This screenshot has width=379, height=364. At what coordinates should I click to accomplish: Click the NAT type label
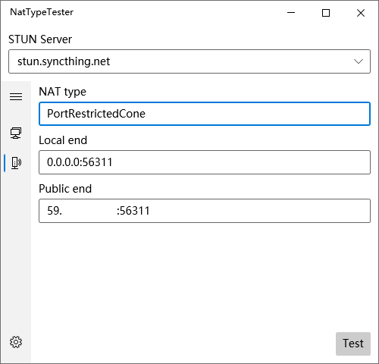62,92
